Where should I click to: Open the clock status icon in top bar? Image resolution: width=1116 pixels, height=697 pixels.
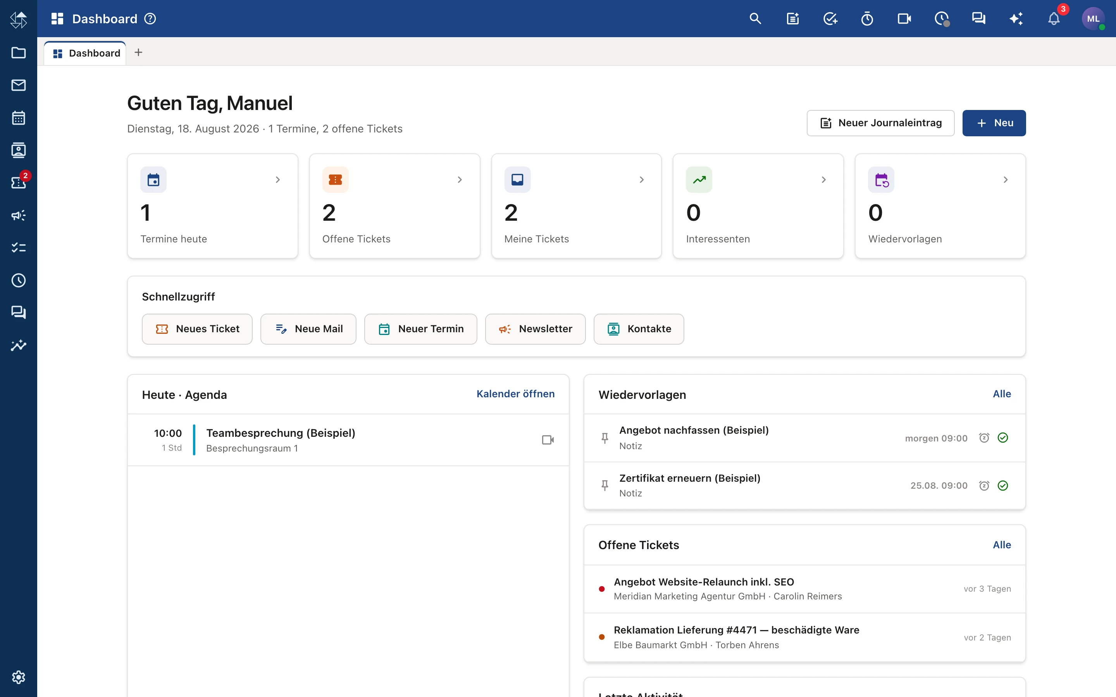pos(942,19)
